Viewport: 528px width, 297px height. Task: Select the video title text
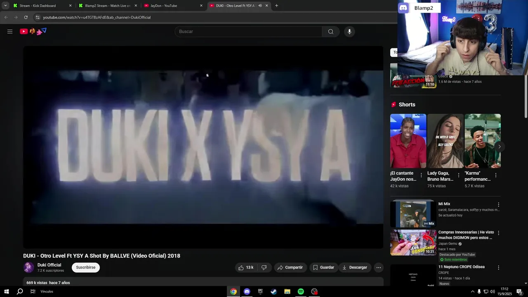pyautogui.click(x=101, y=256)
